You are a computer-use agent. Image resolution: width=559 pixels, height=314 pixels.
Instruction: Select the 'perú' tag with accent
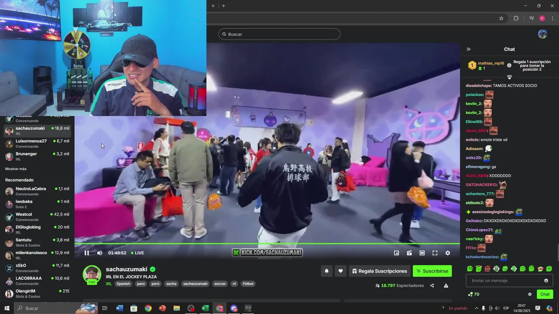click(155, 284)
